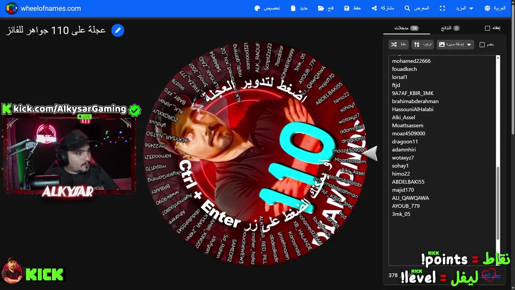Edit the wheel title with pencil button
Image resolution: width=515 pixels, height=290 pixels.
click(118, 30)
